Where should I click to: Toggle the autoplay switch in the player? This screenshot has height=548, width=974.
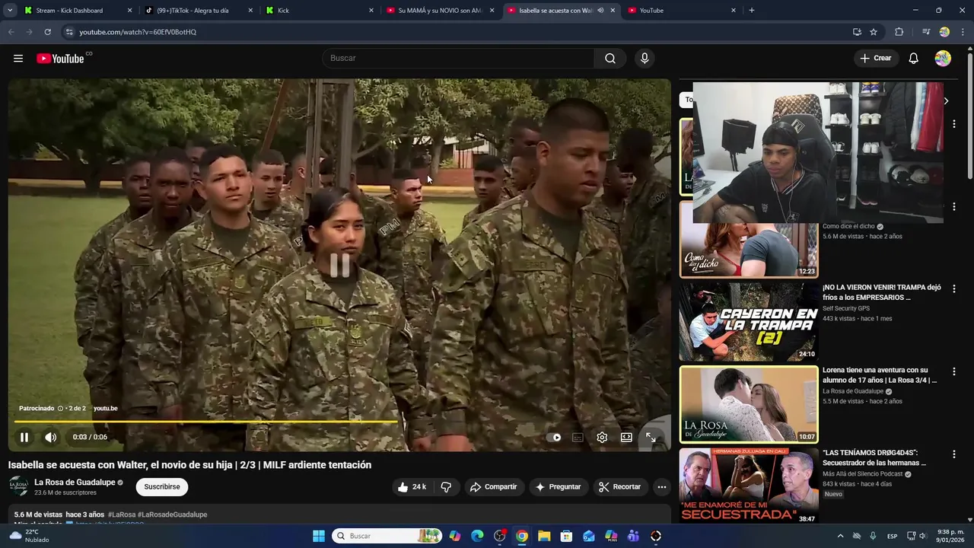554,438
